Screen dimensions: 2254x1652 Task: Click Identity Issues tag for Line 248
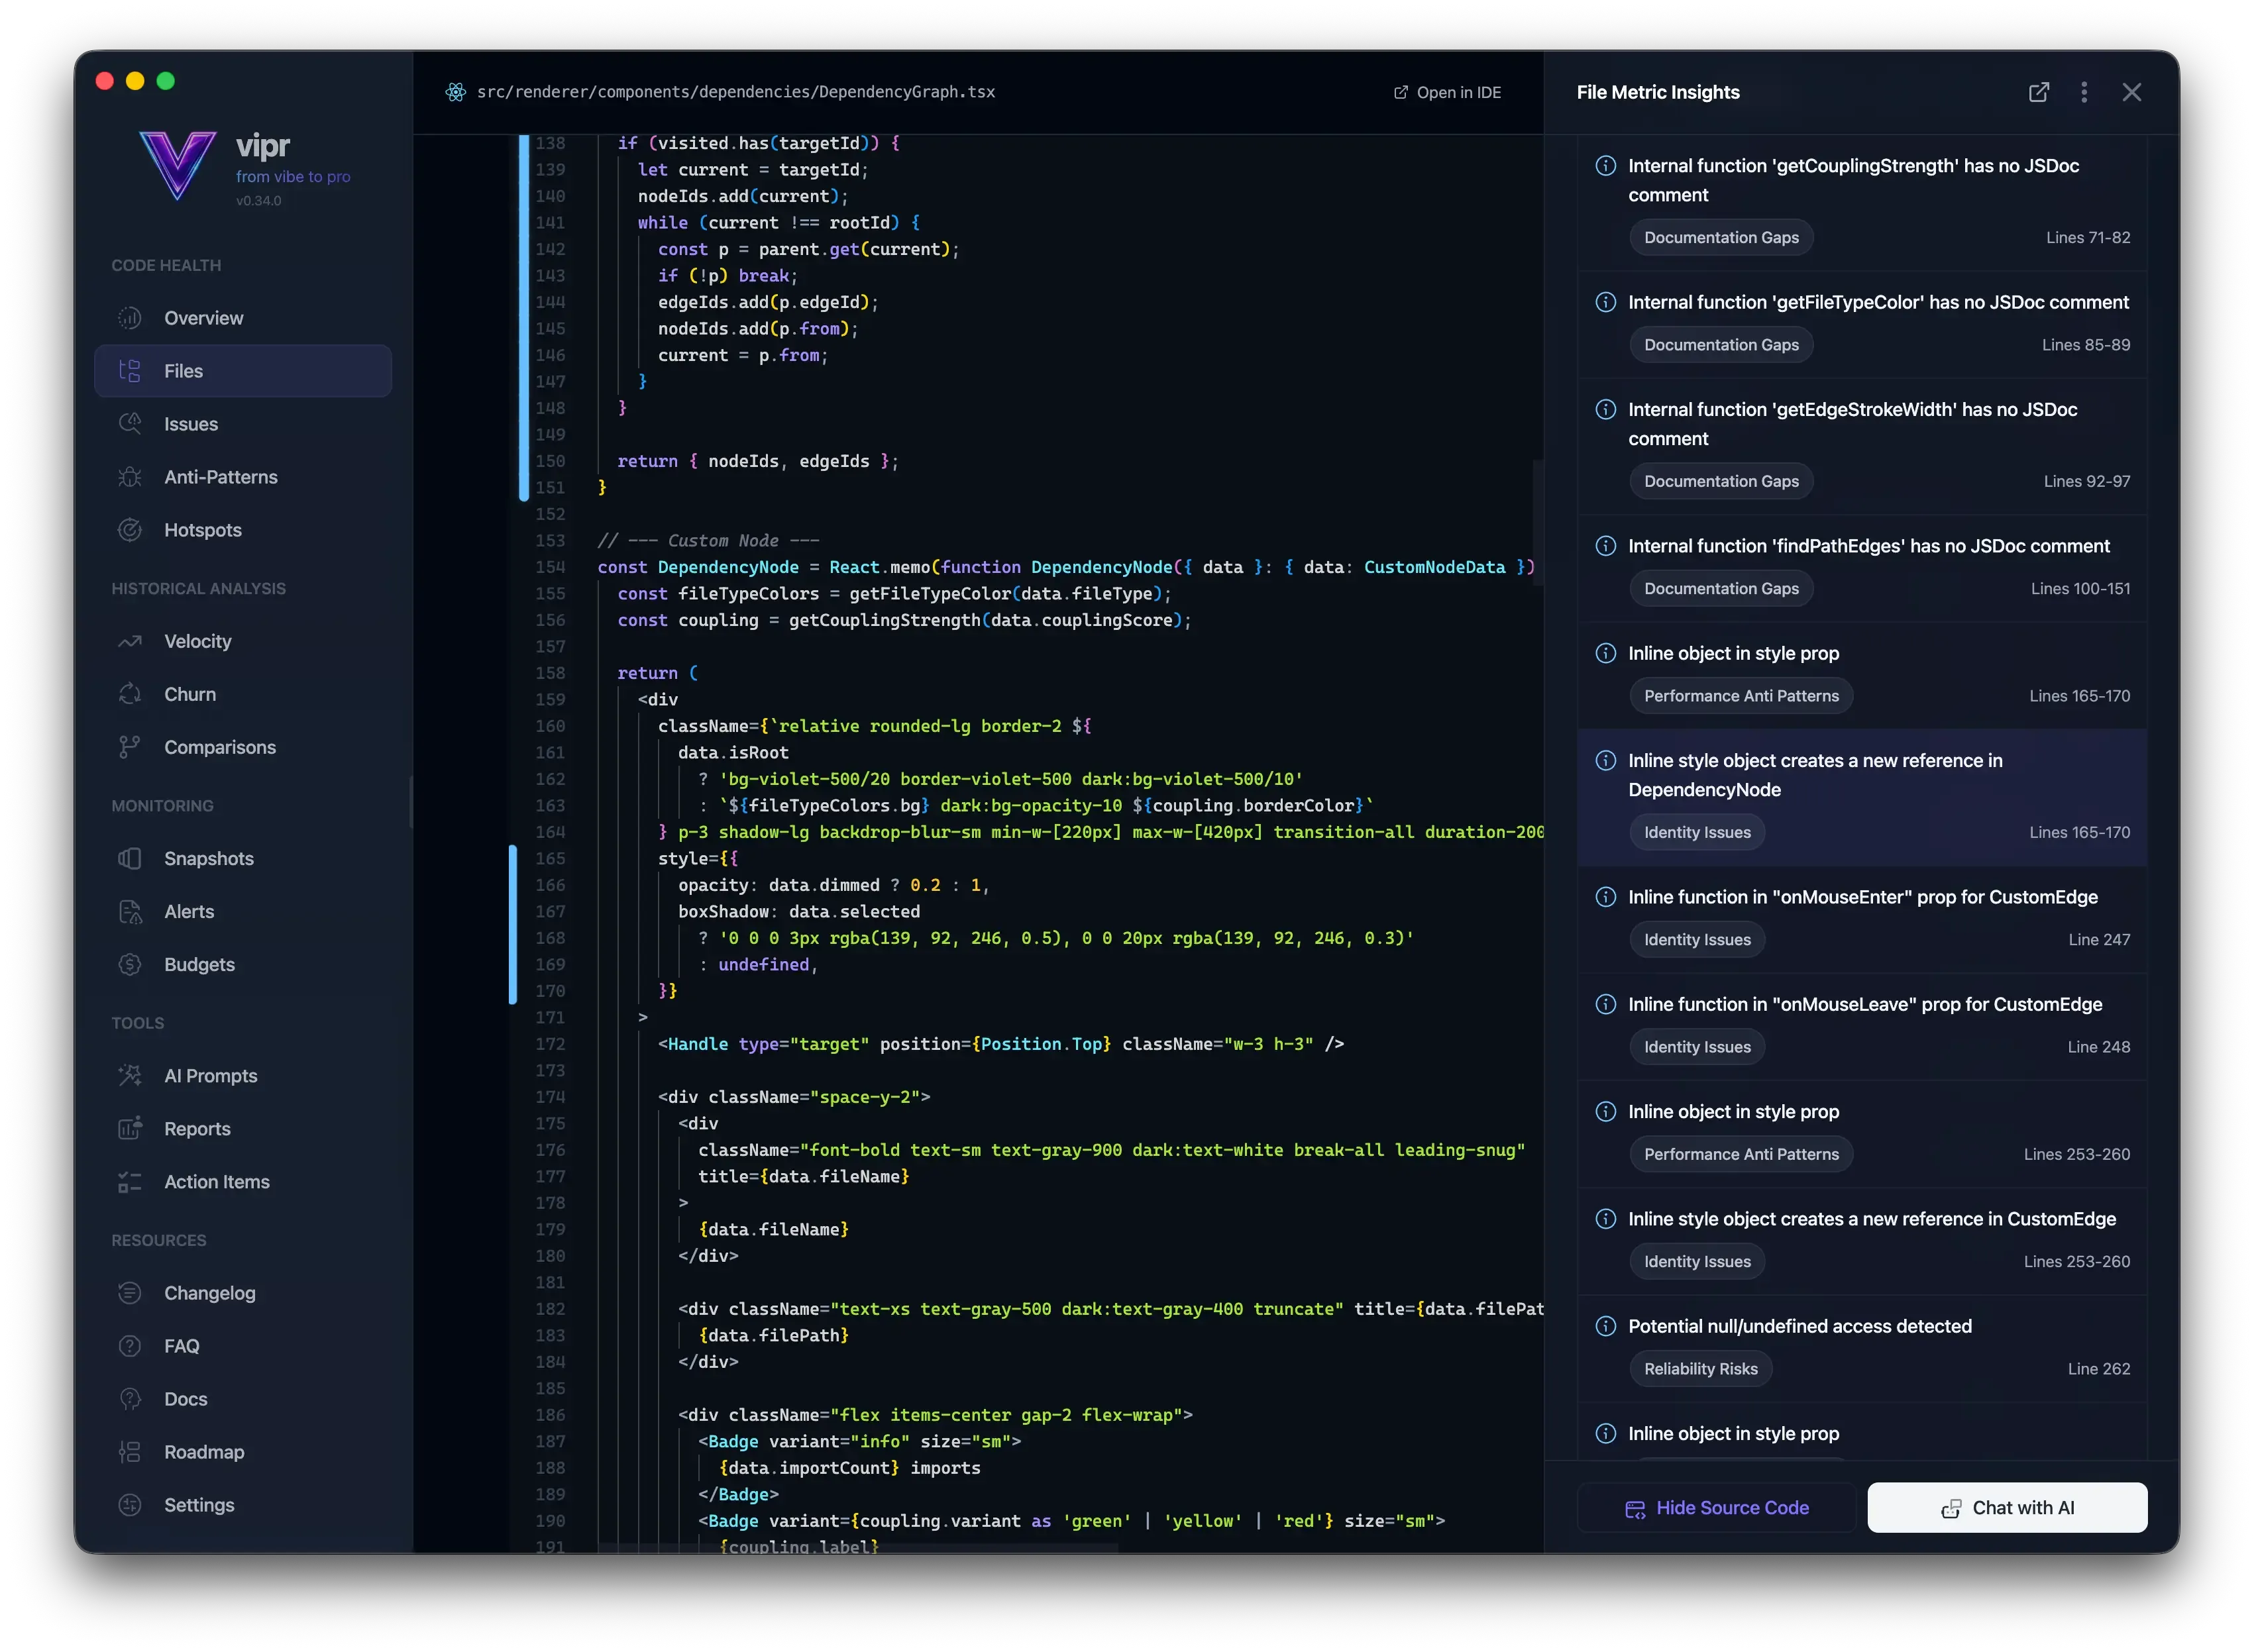pyautogui.click(x=1696, y=1047)
